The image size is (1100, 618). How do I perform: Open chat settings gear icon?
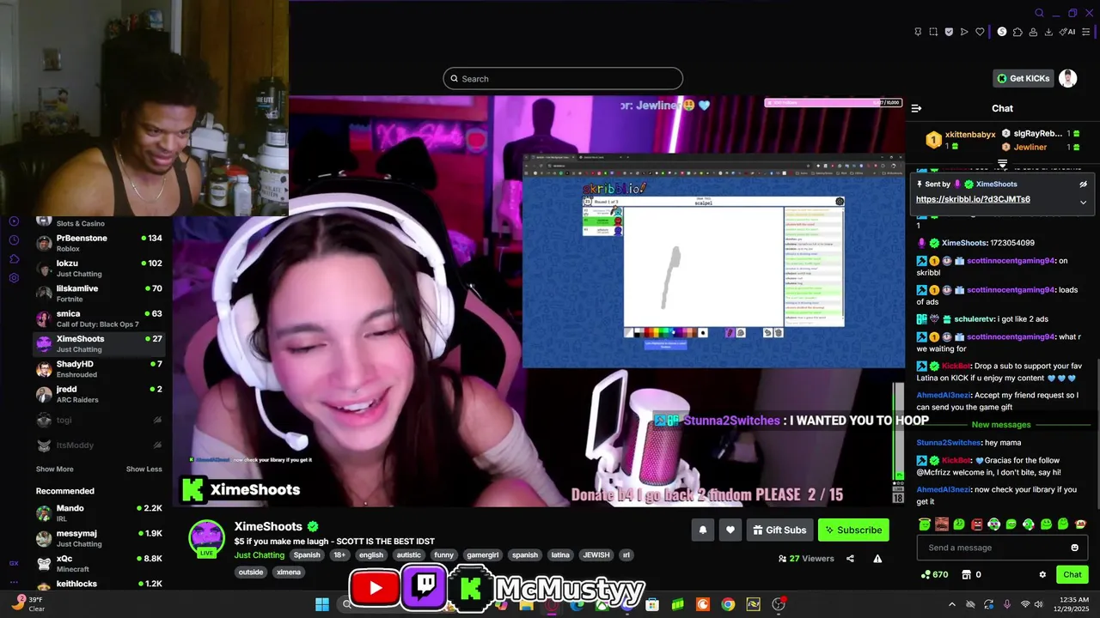[1042, 574]
